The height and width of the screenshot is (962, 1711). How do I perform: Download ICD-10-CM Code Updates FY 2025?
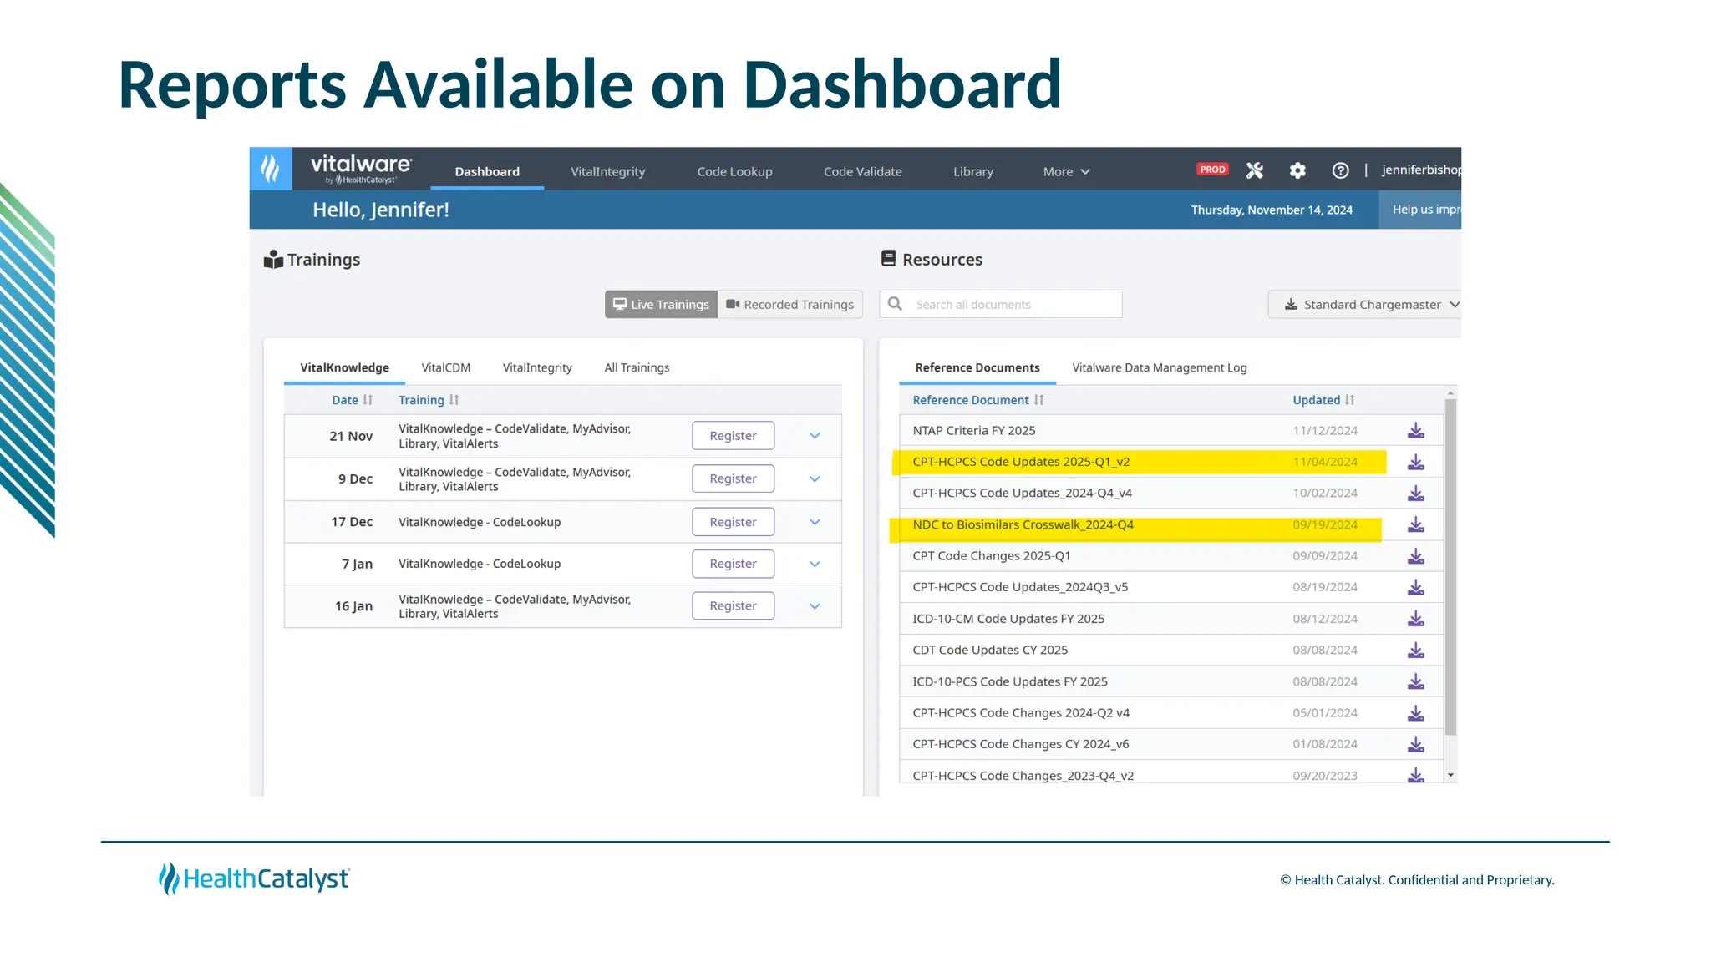tap(1415, 619)
